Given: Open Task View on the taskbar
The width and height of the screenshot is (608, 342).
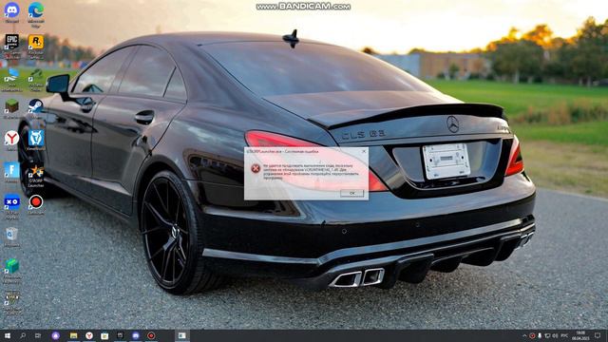Looking at the screenshot, I should coord(38,335).
